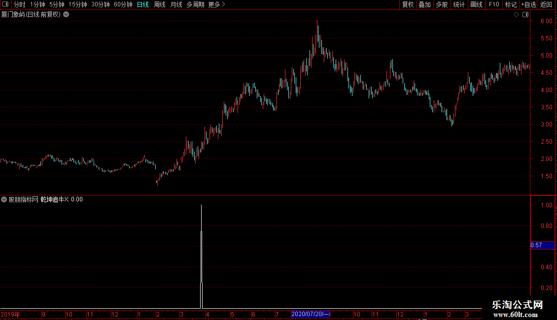The image size is (557, 320).
Task: Open F10 company information
Action: pos(494,4)
